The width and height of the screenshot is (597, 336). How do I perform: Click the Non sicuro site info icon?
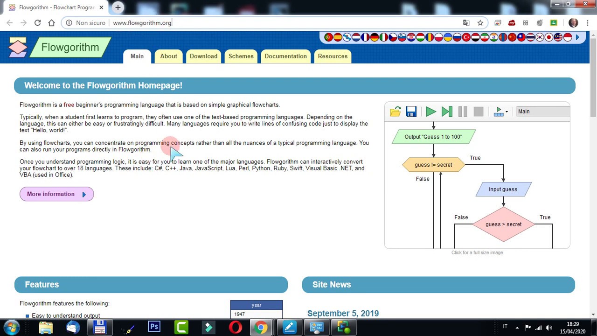pos(69,23)
